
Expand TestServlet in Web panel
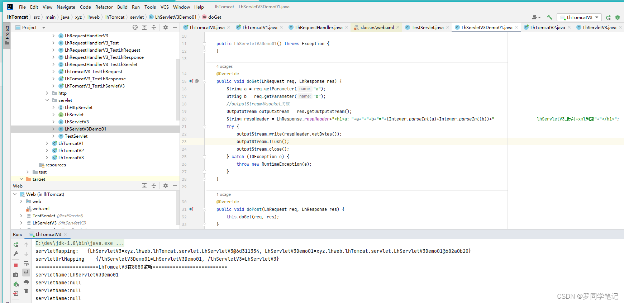coord(21,216)
